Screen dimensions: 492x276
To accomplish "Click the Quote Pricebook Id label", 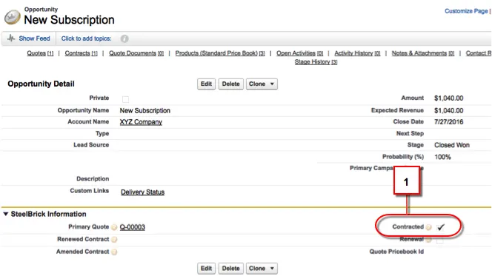I will coord(396,252).
